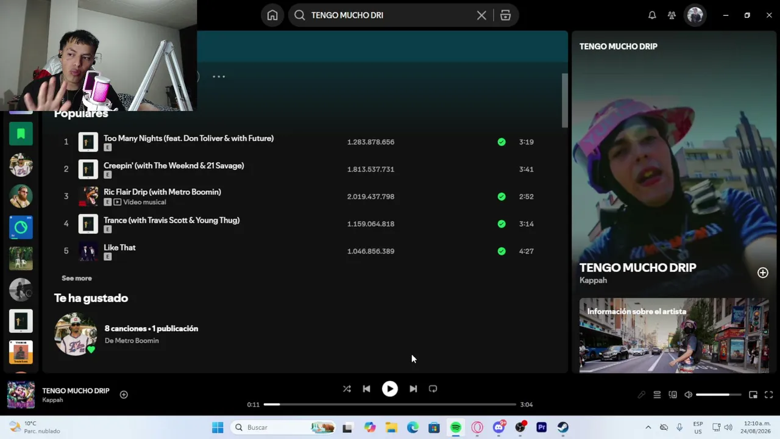This screenshot has width=780, height=439.
Task: Open the now-playing album cover in the player bar
Action: pos(21,394)
